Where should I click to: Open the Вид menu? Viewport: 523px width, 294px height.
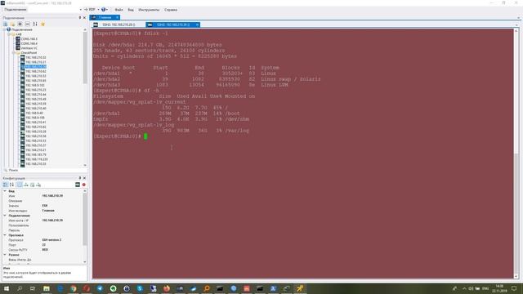tap(131, 10)
